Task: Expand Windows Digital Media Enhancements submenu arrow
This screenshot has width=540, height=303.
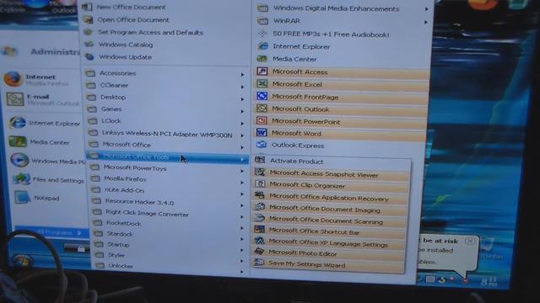Action: pos(426,9)
